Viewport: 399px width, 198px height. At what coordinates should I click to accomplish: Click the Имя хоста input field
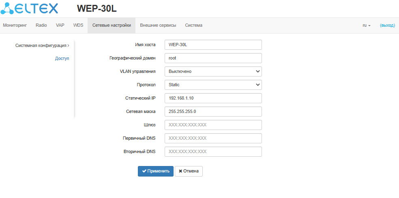(x=213, y=45)
